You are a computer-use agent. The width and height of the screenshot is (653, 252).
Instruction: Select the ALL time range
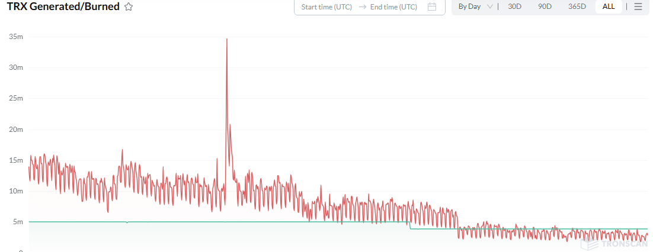click(609, 7)
